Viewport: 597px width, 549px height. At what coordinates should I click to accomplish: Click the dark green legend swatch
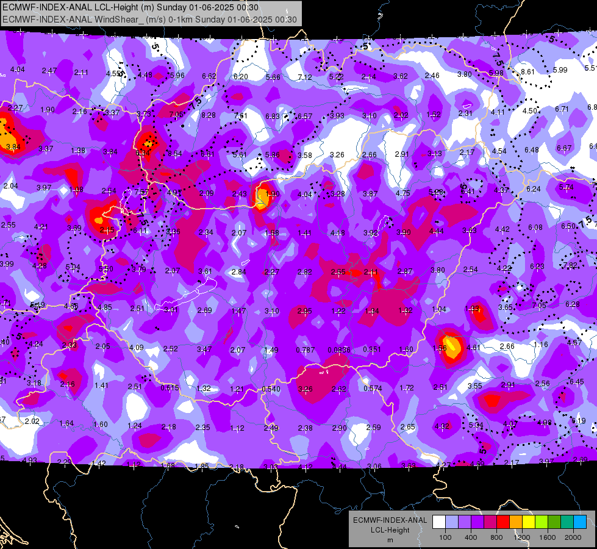pyautogui.click(x=554, y=522)
